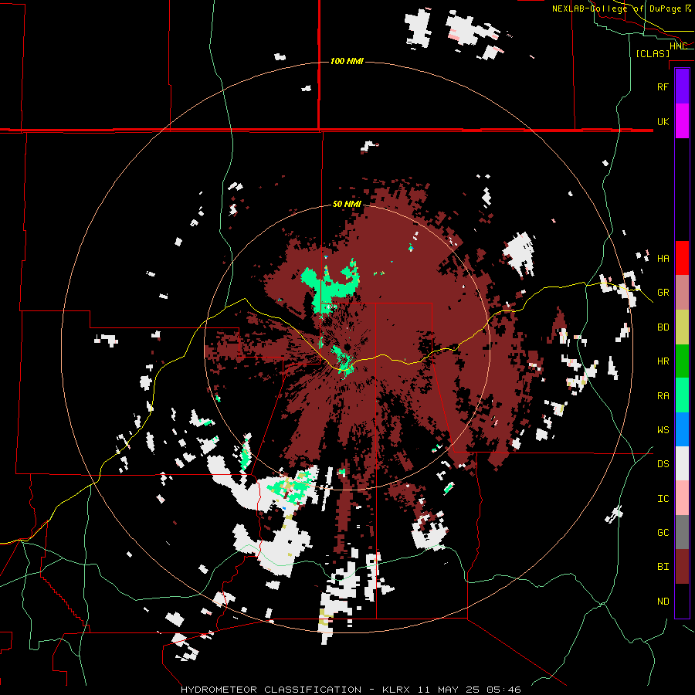The image size is (695, 695).
Task: Click the UK legend label
Action: point(663,121)
